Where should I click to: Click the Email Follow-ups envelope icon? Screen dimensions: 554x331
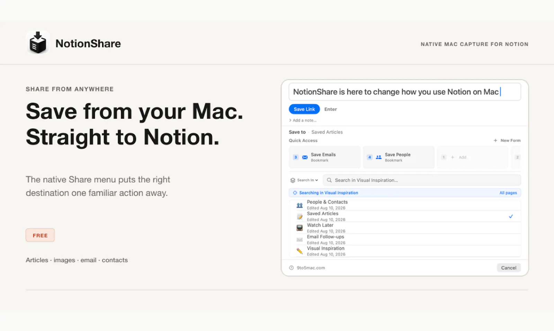tap(300, 240)
